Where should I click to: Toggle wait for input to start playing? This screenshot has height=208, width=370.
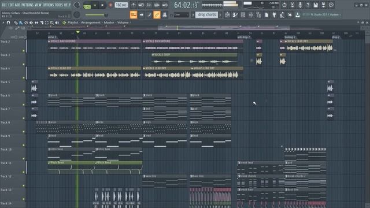[141, 5]
